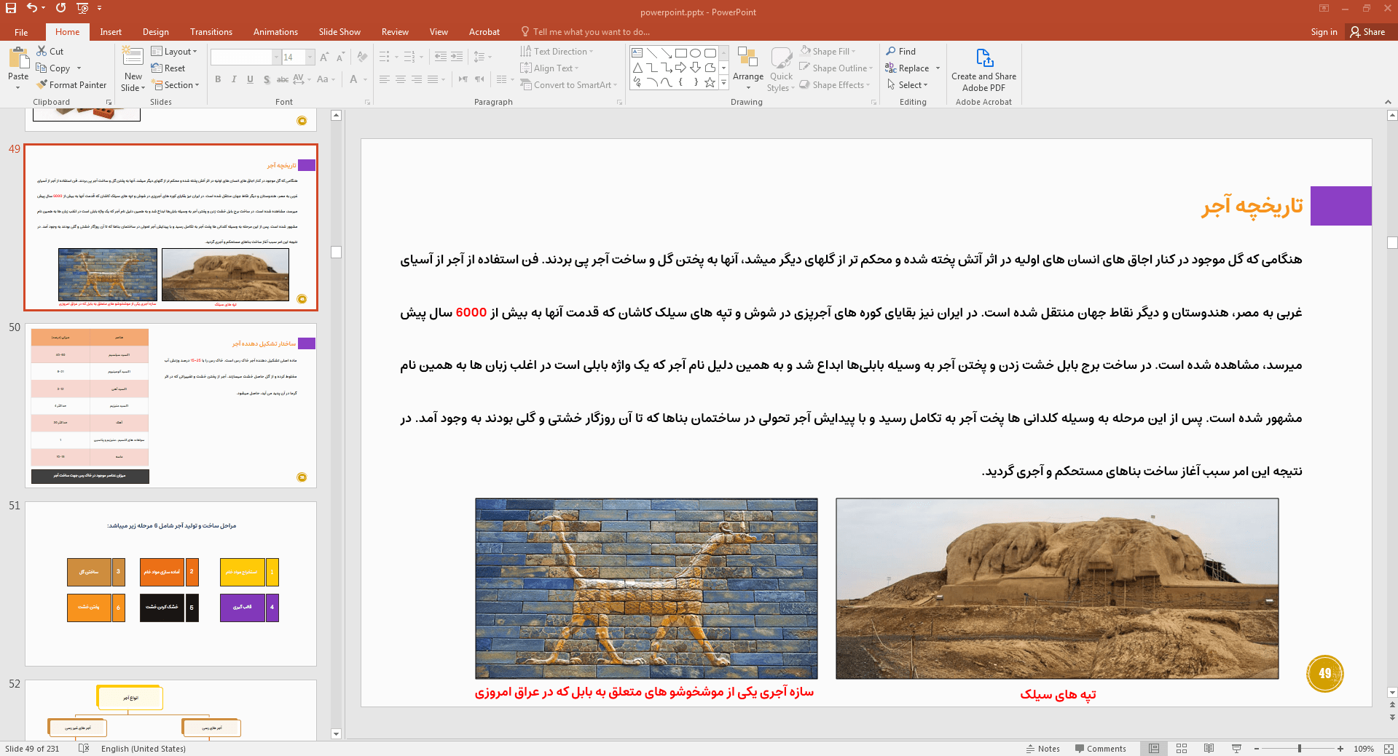Switch to Slide Sorter view icon
The image size is (1398, 756).
(1182, 749)
